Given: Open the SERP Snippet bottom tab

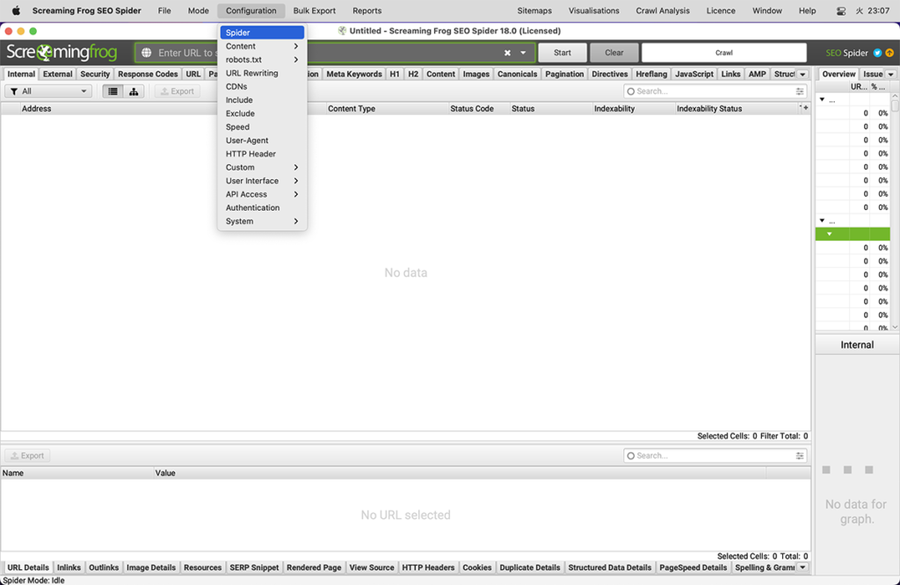Looking at the screenshot, I should tap(254, 567).
